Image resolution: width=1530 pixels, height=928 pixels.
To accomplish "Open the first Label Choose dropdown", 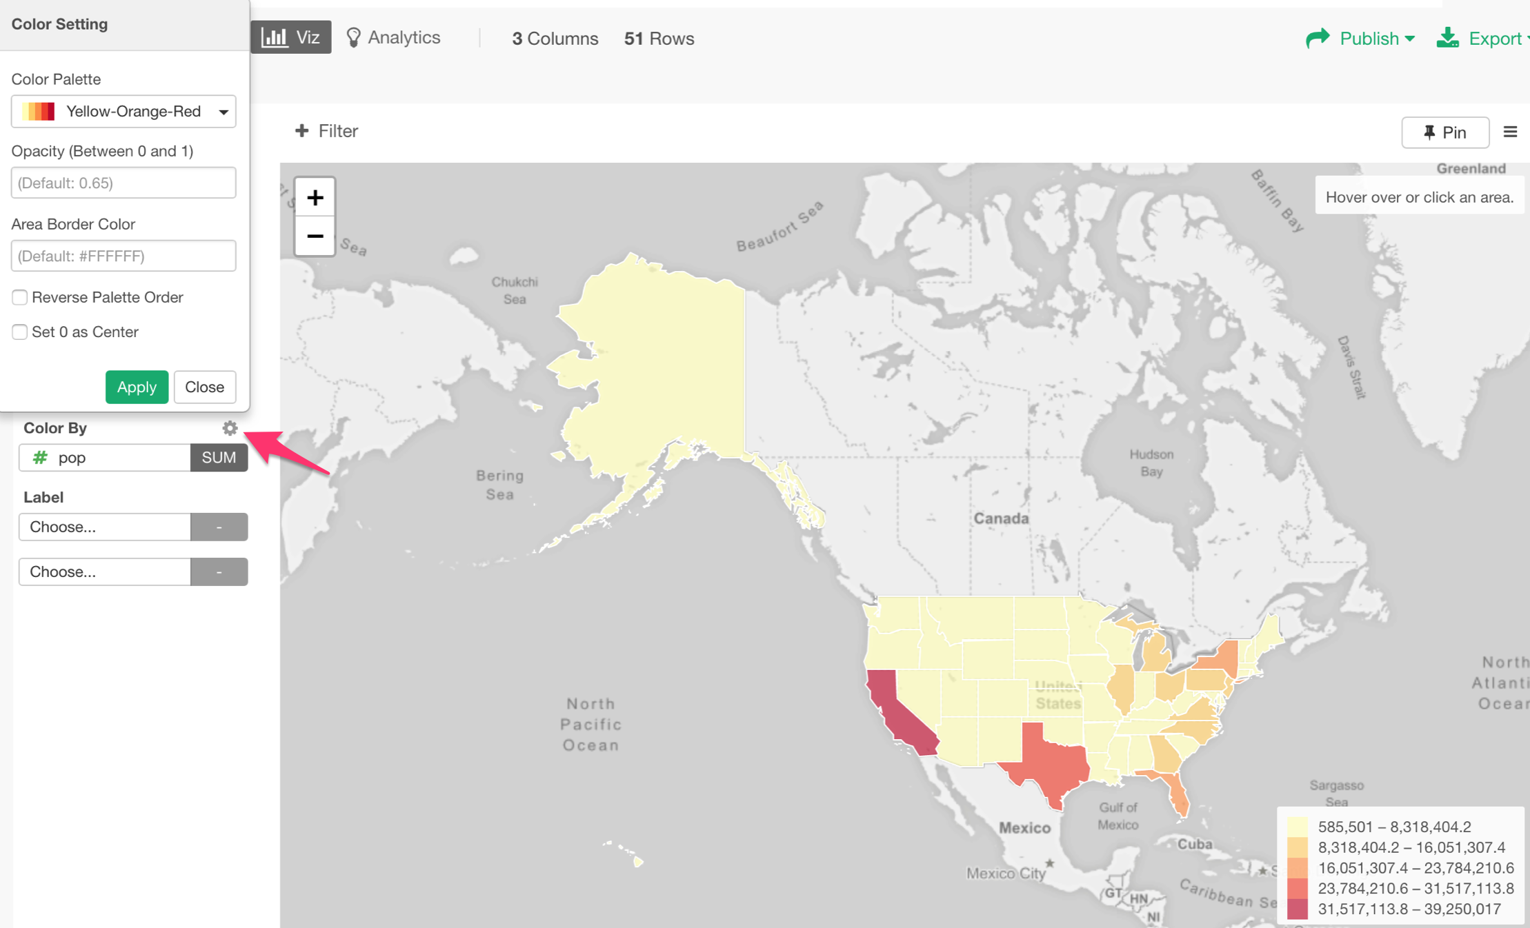I will tap(104, 527).
